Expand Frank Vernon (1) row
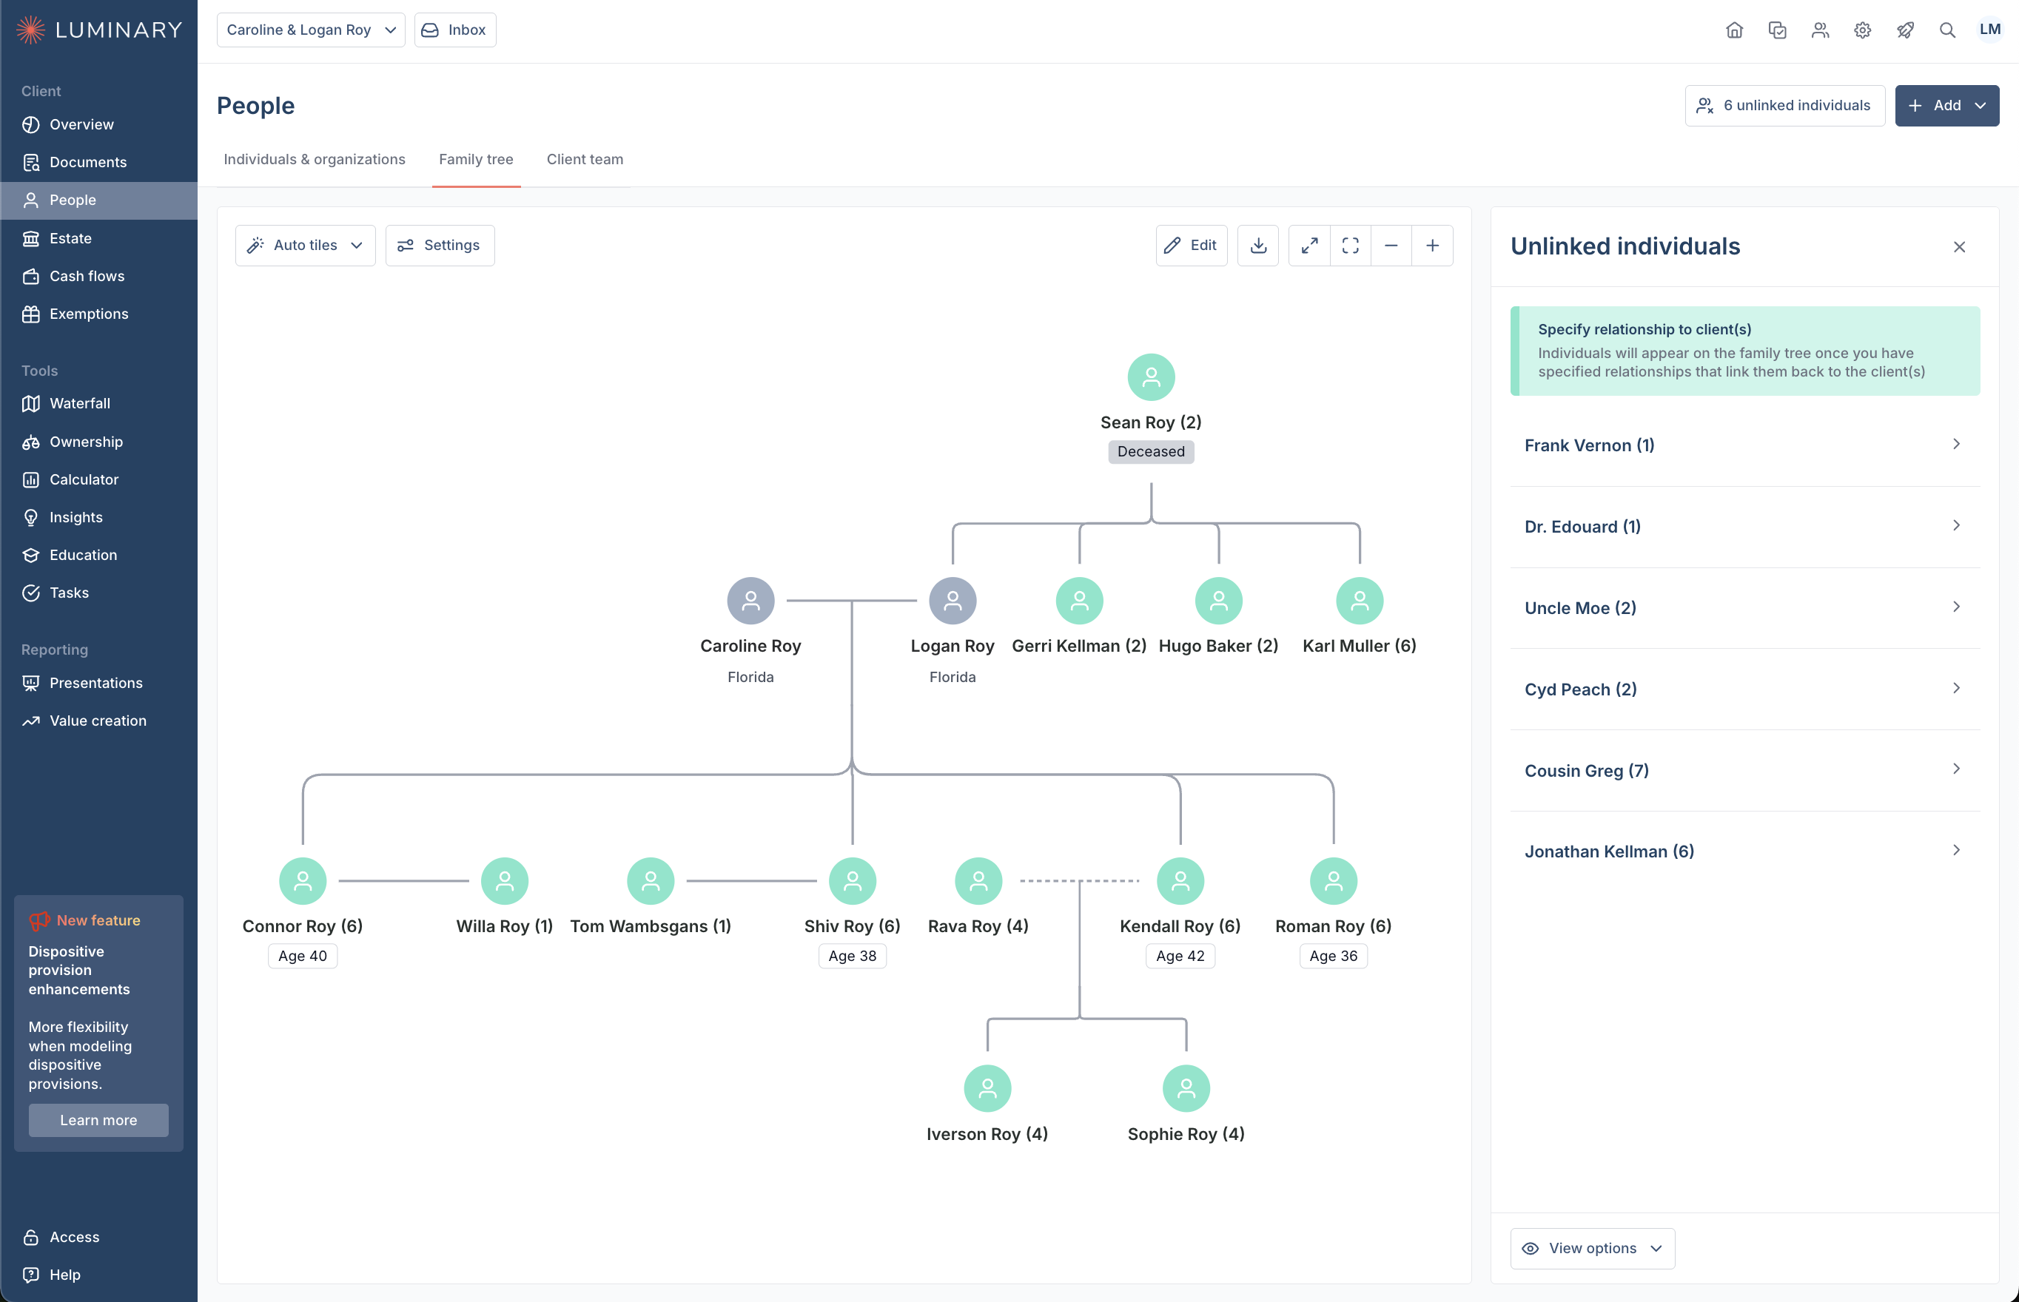 [x=1744, y=445]
